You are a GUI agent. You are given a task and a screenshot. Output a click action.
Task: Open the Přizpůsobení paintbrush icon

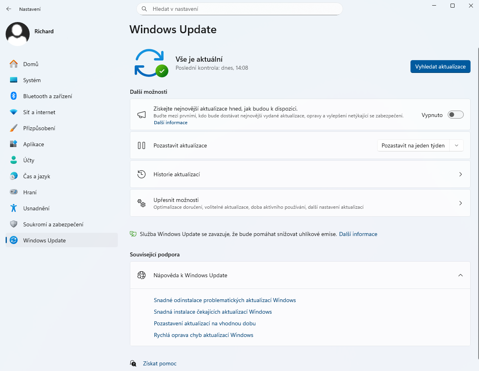(13, 128)
